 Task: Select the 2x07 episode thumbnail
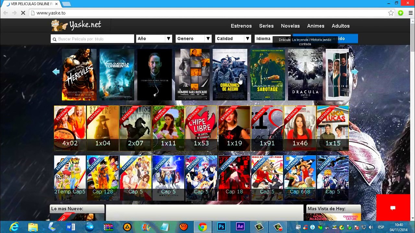tap(136, 128)
